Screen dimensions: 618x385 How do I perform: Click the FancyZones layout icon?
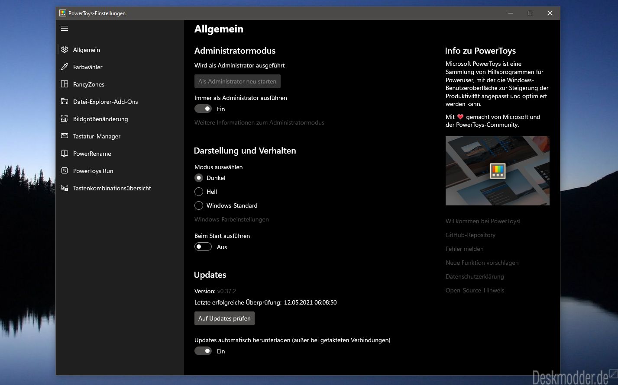[65, 84]
